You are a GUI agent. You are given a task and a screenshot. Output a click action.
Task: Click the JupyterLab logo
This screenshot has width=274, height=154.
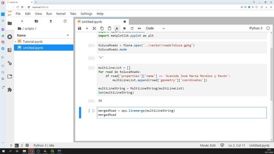(x=10, y=13)
